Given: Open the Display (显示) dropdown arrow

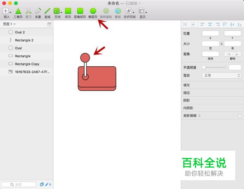Looking at the screenshot, I should pyautogui.click(x=146, y=12).
